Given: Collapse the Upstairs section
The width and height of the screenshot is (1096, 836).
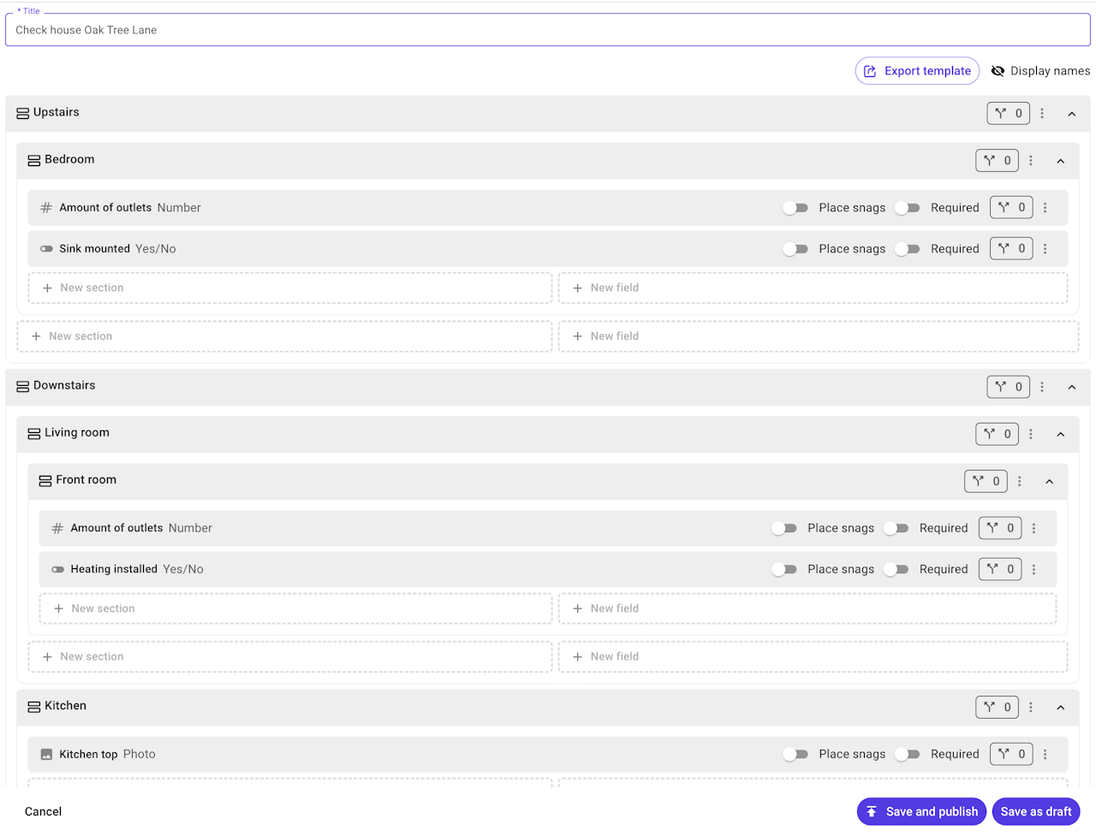Looking at the screenshot, I should (1071, 114).
